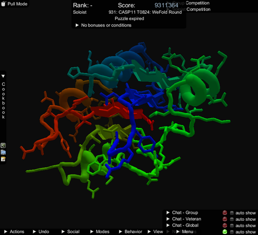Click the Pull Mode label
The height and width of the screenshot is (235, 258).
[x=17, y=4]
